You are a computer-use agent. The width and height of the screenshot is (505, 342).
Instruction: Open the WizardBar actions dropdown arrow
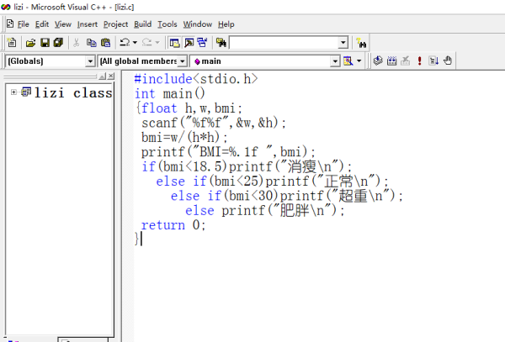359,61
